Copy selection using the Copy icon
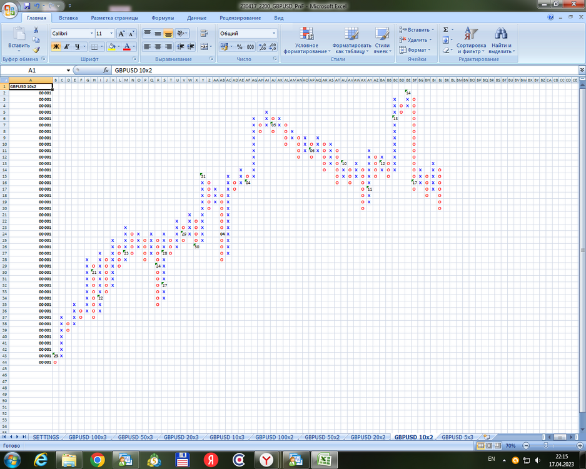The width and height of the screenshot is (586, 469). pyautogui.click(x=36, y=39)
